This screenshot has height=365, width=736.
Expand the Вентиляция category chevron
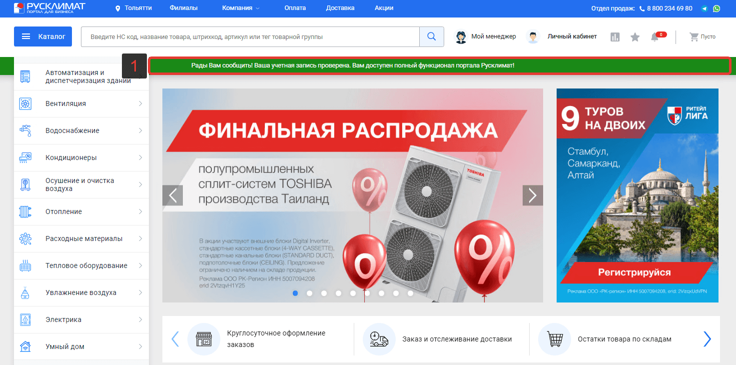140,103
